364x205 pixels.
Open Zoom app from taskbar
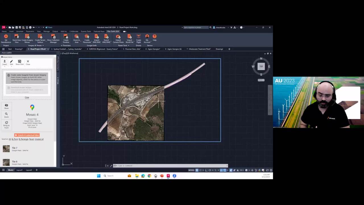(174, 176)
